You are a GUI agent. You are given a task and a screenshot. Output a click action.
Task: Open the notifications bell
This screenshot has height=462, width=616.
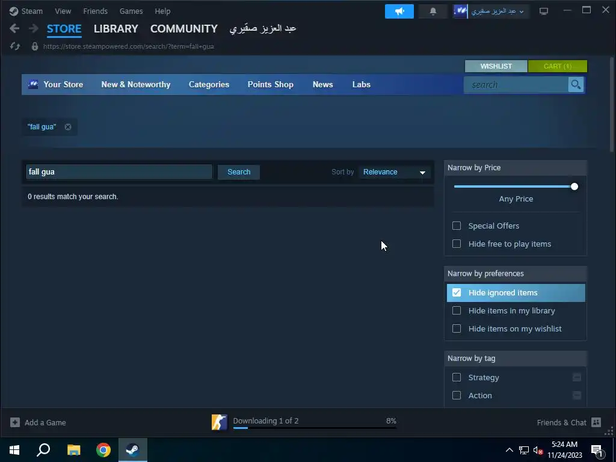(433, 11)
